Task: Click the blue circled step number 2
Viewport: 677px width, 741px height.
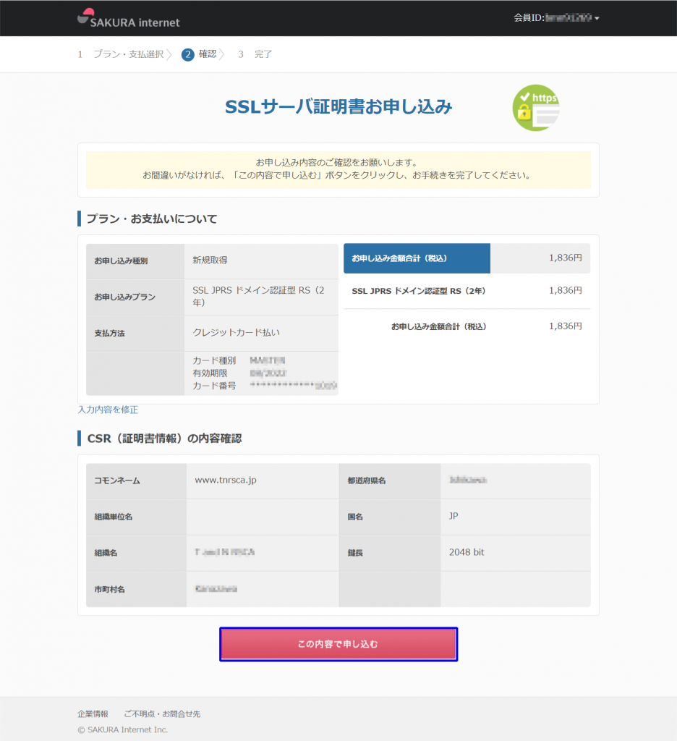Action: (188, 54)
